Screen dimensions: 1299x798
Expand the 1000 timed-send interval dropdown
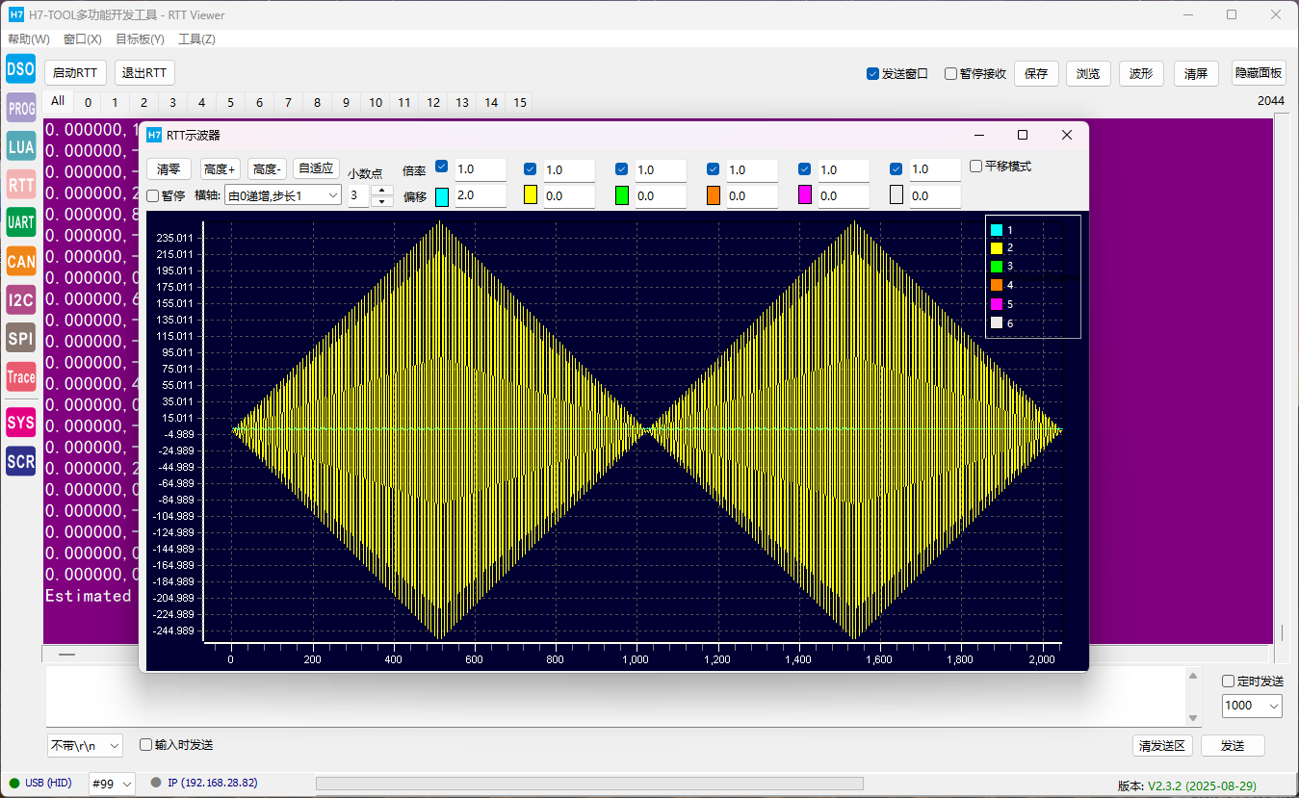[1252, 706]
